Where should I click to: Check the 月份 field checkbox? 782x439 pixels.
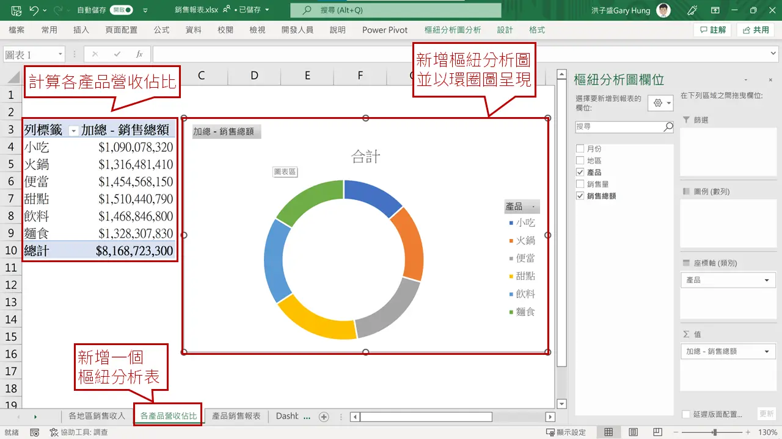(x=580, y=149)
